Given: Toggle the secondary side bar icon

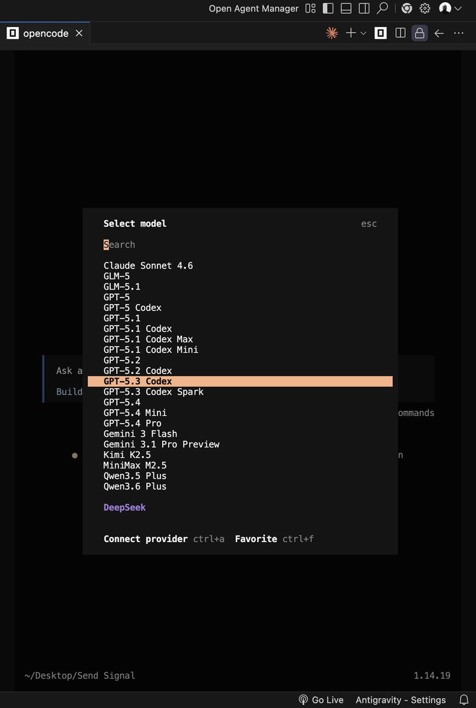Looking at the screenshot, I should pyautogui.click(x=364, y=8).
